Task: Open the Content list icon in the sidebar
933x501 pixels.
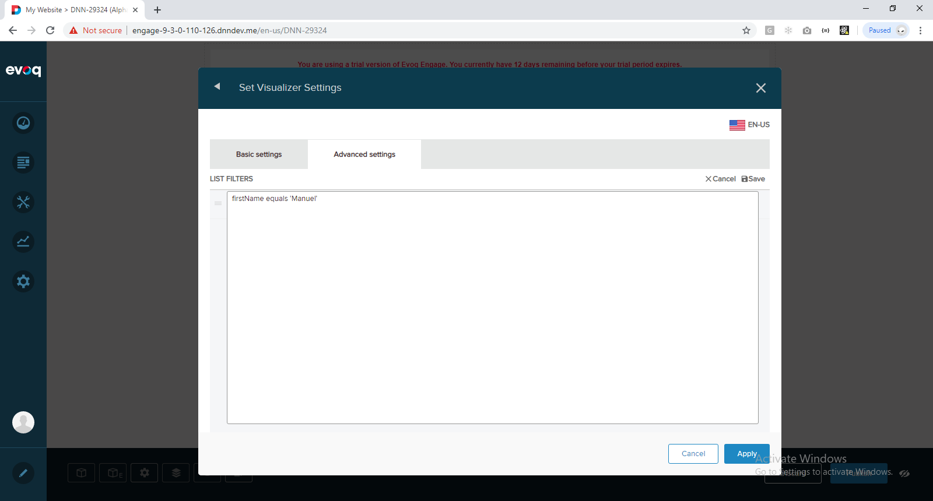Action: (23, 163)
